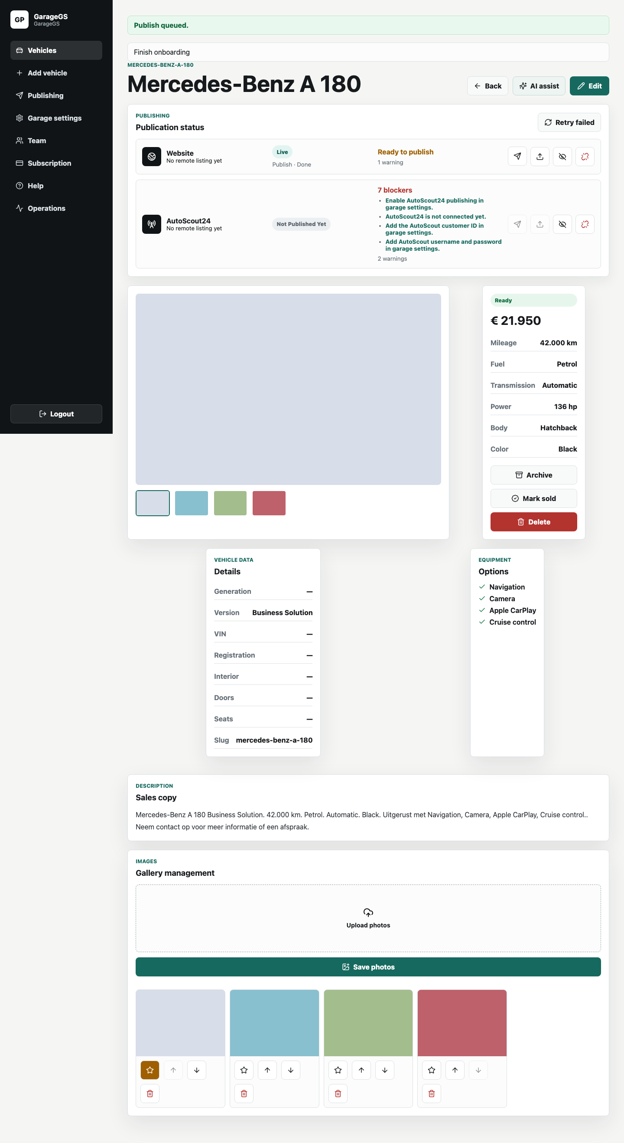Delete the red gallery photo
This screenshot has height=1143, width=624.
click(x=432, y=1093)
